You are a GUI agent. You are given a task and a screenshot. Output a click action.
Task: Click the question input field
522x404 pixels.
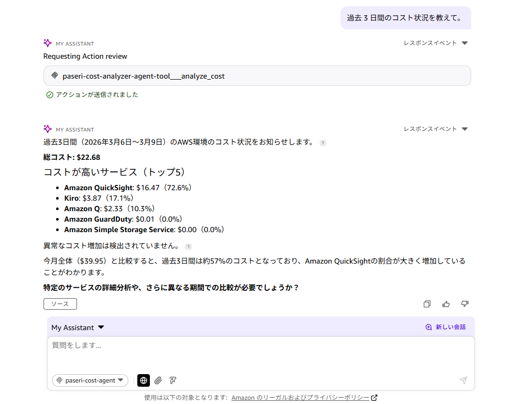[x=260, y=353]
